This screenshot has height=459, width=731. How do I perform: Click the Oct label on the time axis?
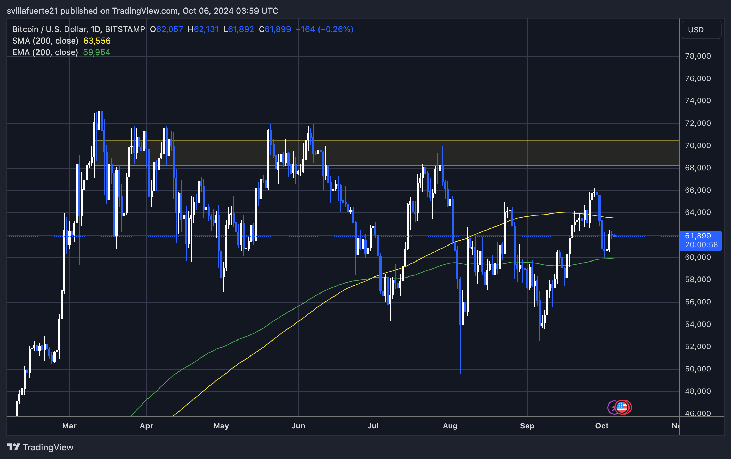click(x=602, y=426)
